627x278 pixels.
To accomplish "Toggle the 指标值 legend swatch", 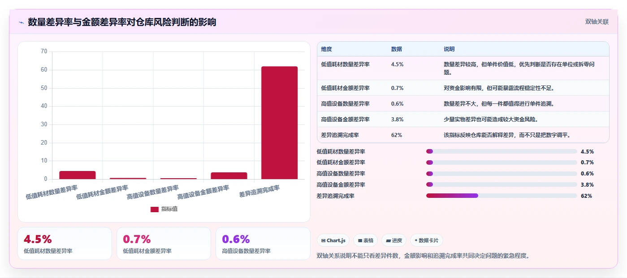I will tap(155, 209).
